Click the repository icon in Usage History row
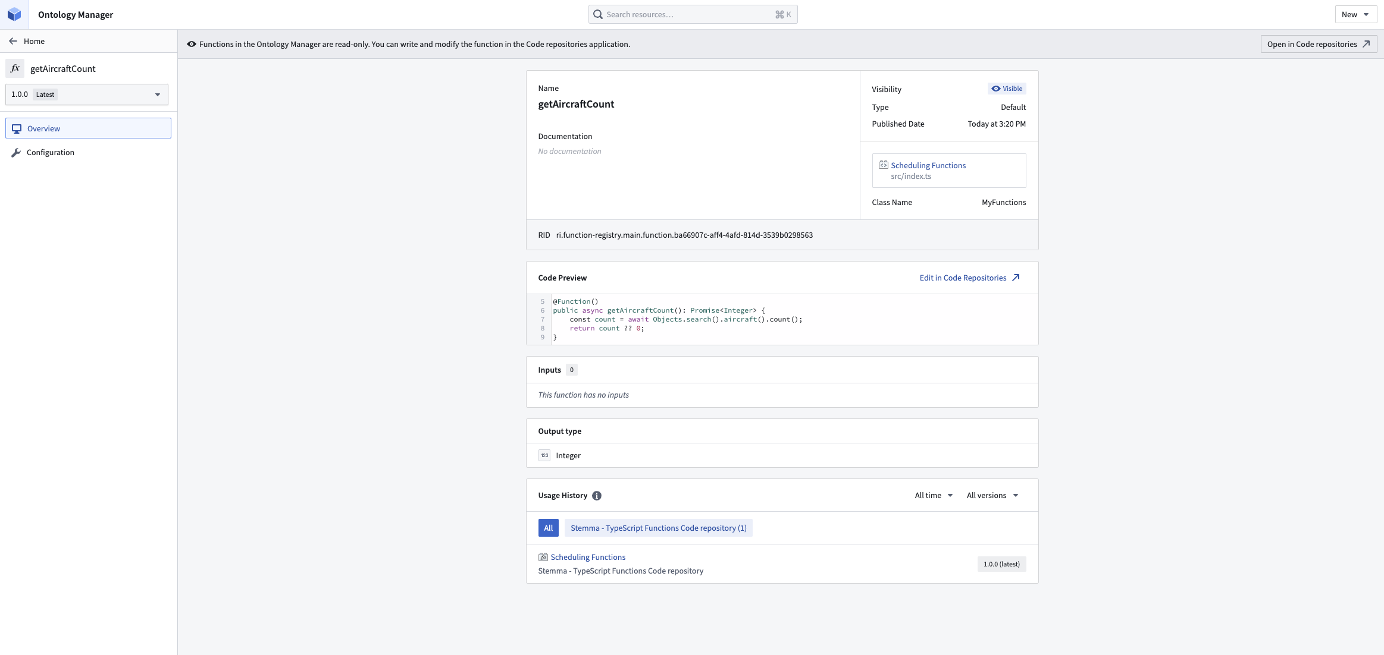The width and height of the screenshot is (1384, 655). coord(543,557)
